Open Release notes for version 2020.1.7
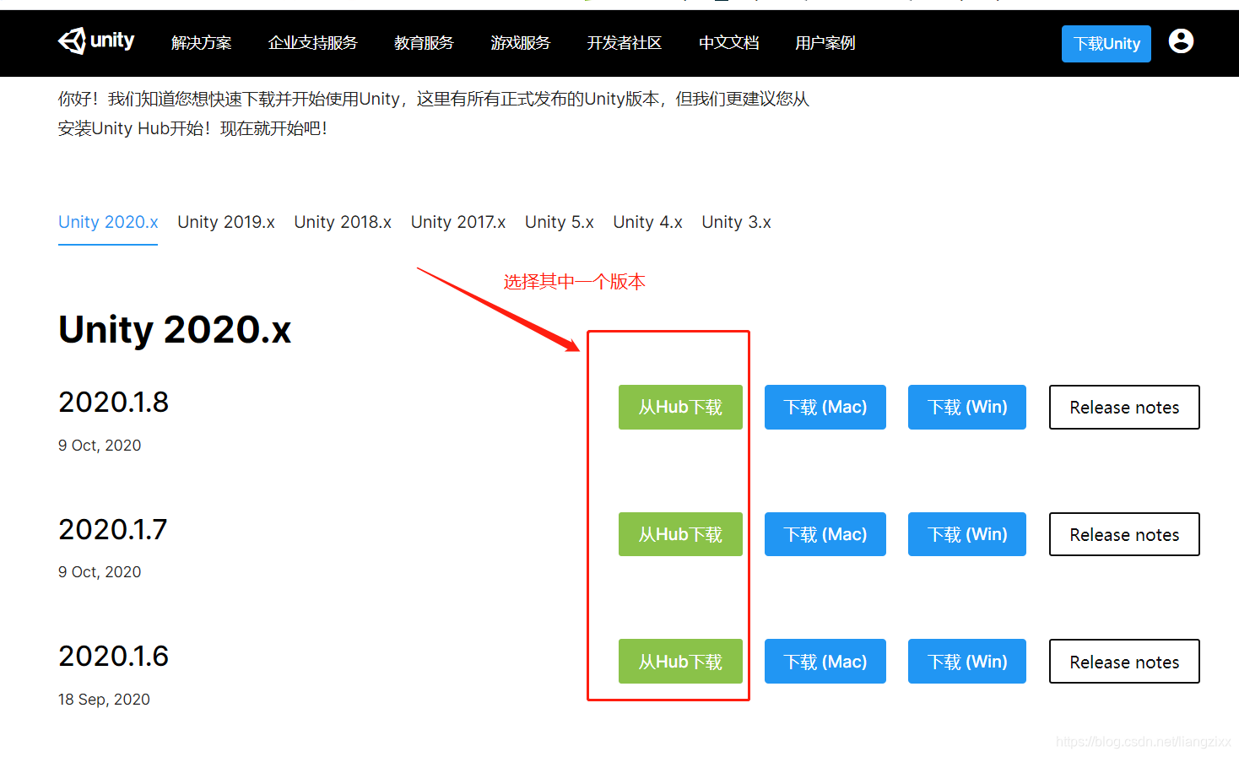The image size is (1239, 757). click(x=1124, y=534)
